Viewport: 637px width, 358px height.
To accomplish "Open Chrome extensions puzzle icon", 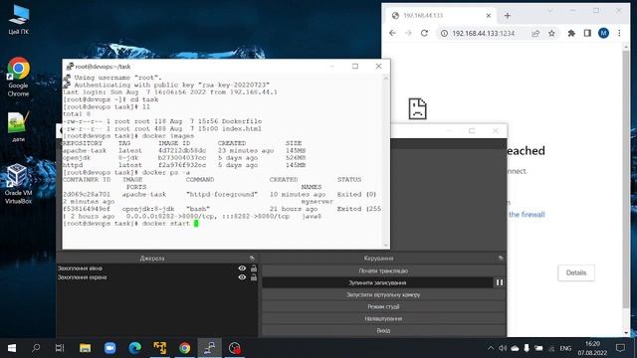I will click(x=571, y=33).
